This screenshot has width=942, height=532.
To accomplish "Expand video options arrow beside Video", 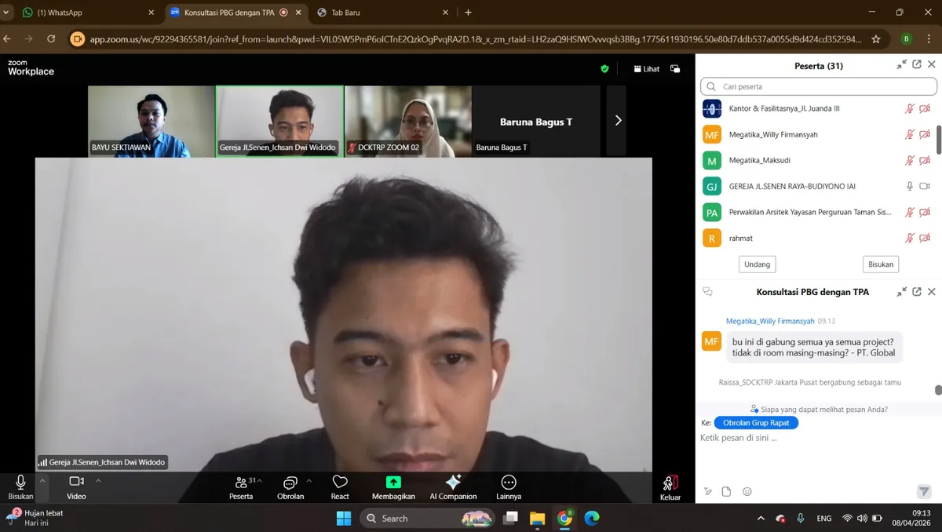I will click(98, 480).
